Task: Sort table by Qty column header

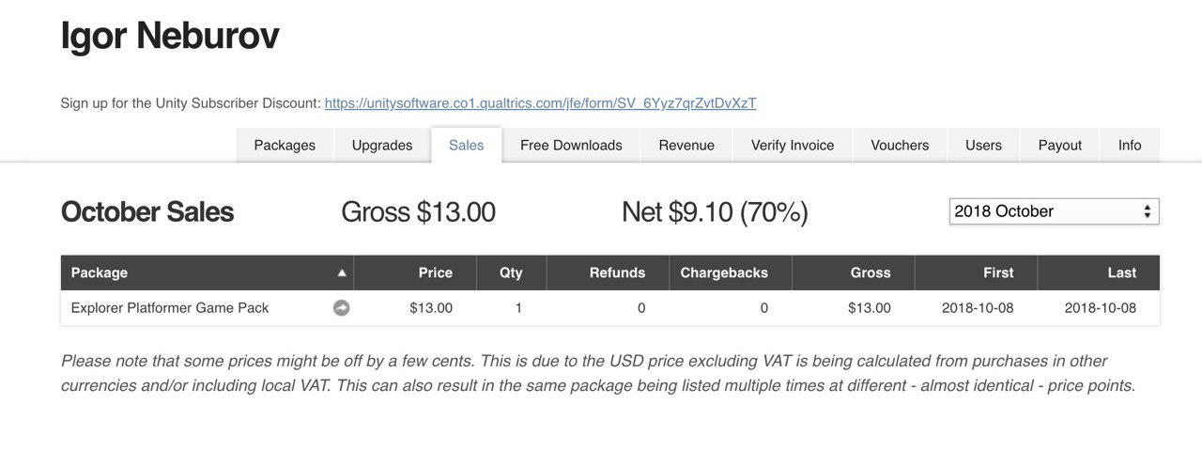Action: click(511, 272)
